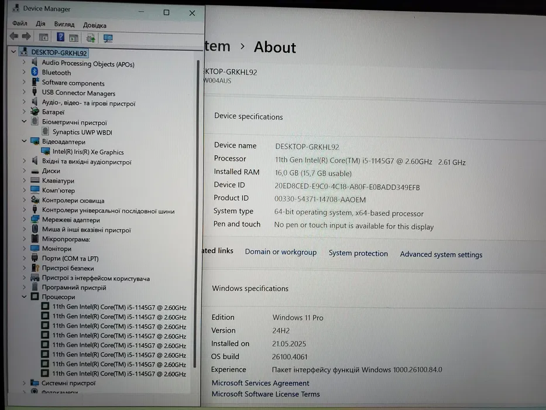Expand the Комп'ютер category
The height and width of the screenshot is (410, 546).
(x=24, y=190)
